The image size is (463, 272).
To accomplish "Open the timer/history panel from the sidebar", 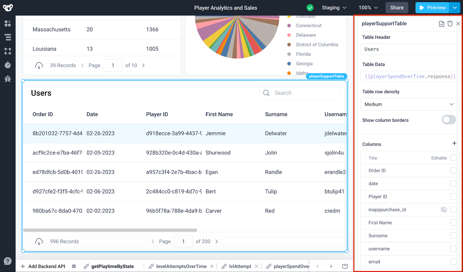I will (x=8, y=65).
